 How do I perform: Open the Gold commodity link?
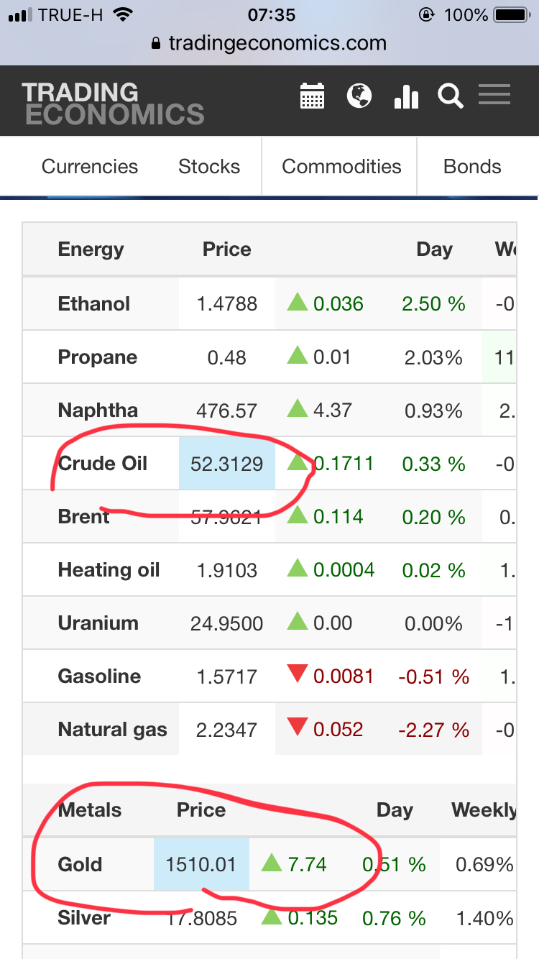tap(80, 864)
